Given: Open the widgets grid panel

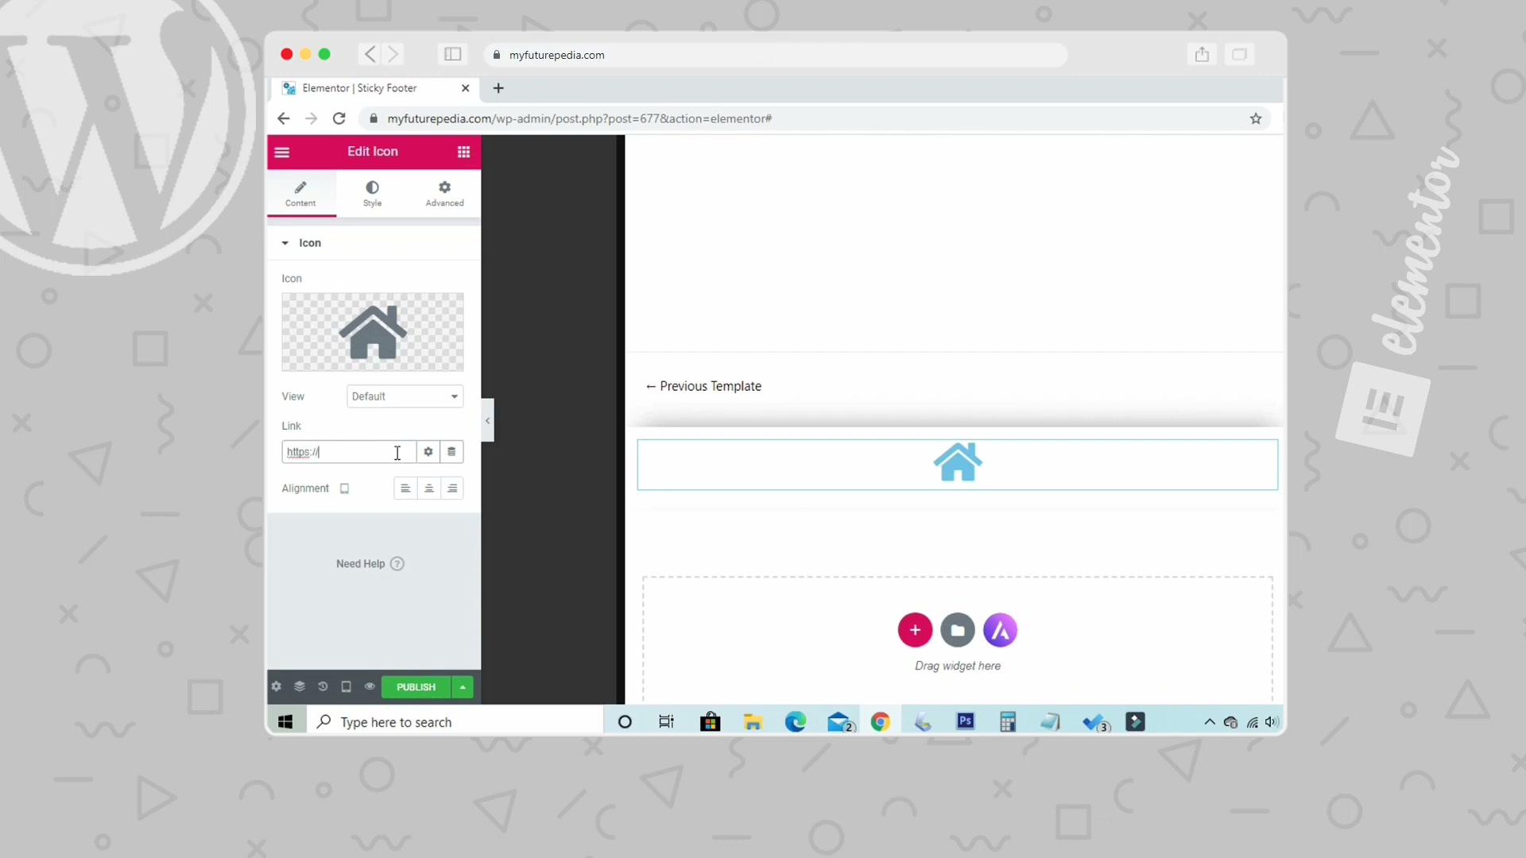Looking at the screenshot, I should click(x=463, y=152).
